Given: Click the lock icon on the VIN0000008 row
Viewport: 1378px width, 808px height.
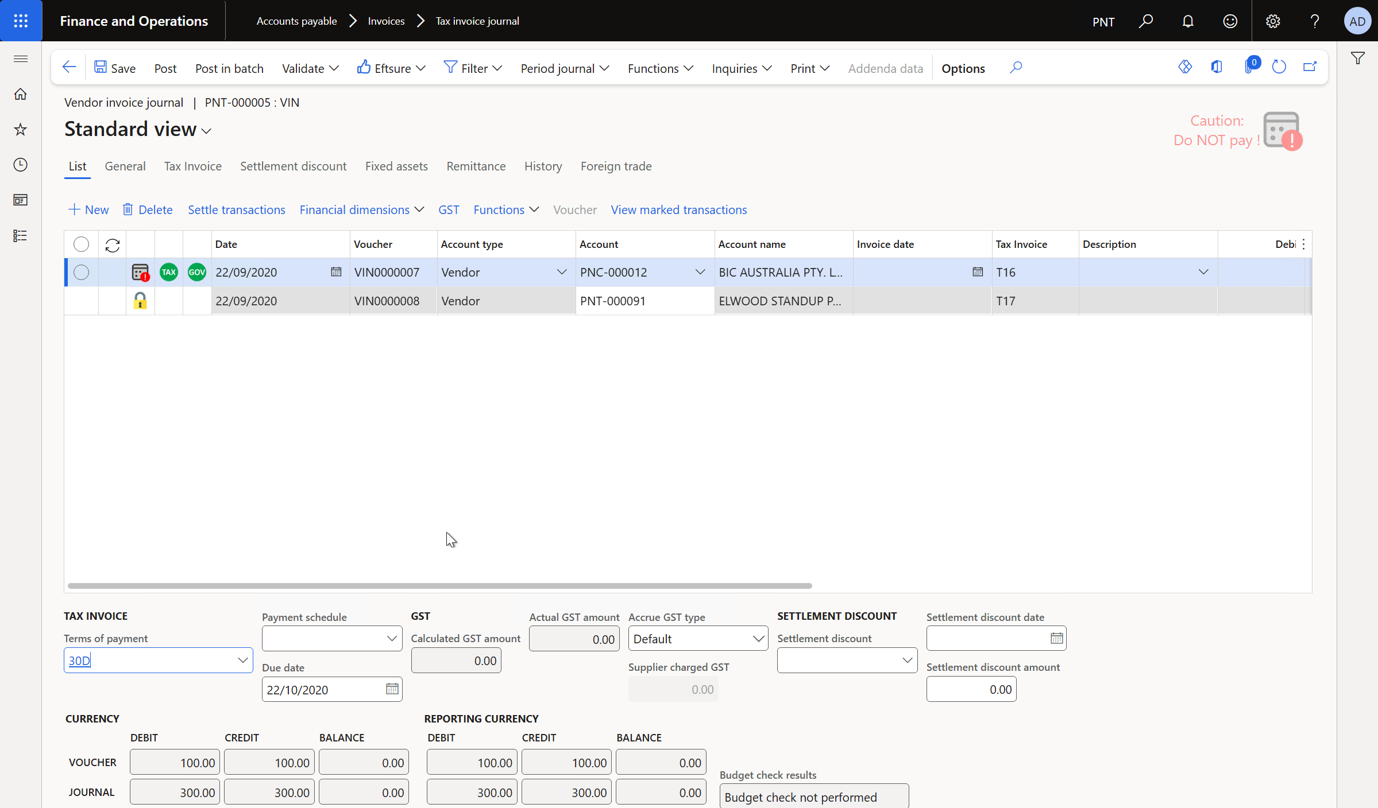Looking at the screenshot, I should (x=141, y=300).
